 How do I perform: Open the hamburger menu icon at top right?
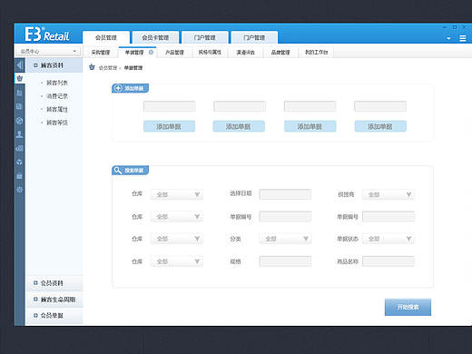(x=463, y=38)
